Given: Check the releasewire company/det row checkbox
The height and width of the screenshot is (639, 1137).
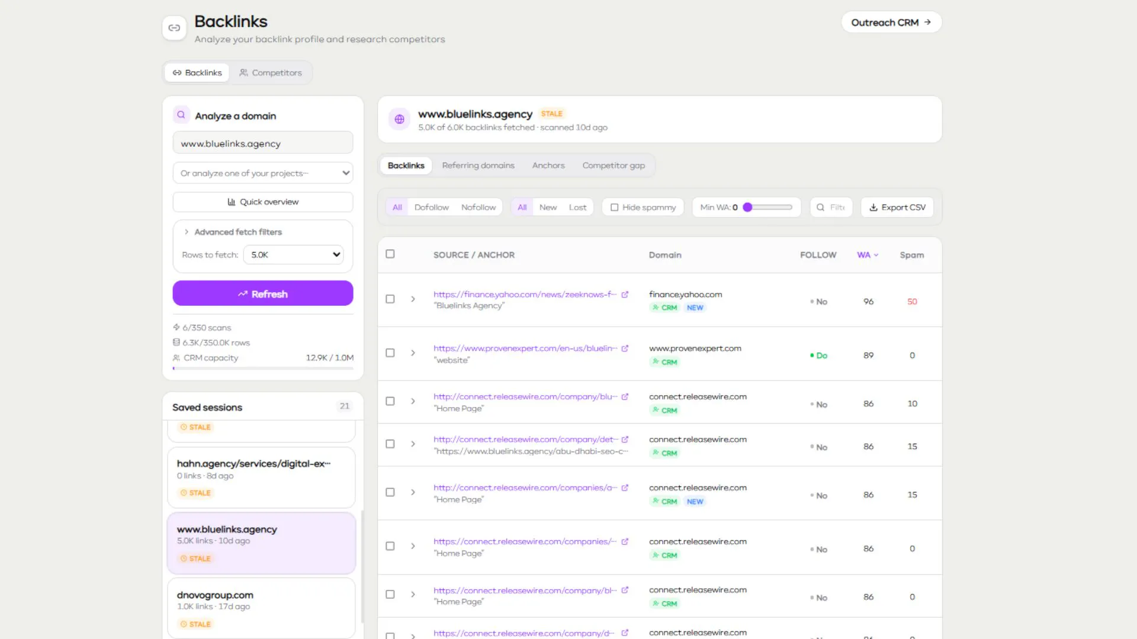Looking at the screenshot, I should click(390, 444).
